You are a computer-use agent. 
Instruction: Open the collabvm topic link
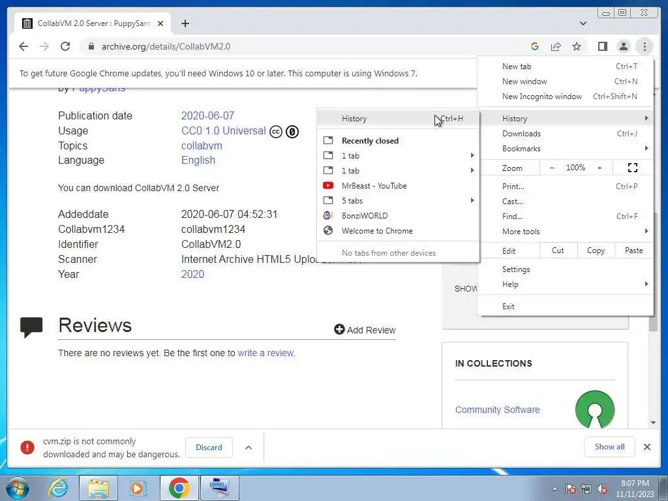tap(202, 145)
